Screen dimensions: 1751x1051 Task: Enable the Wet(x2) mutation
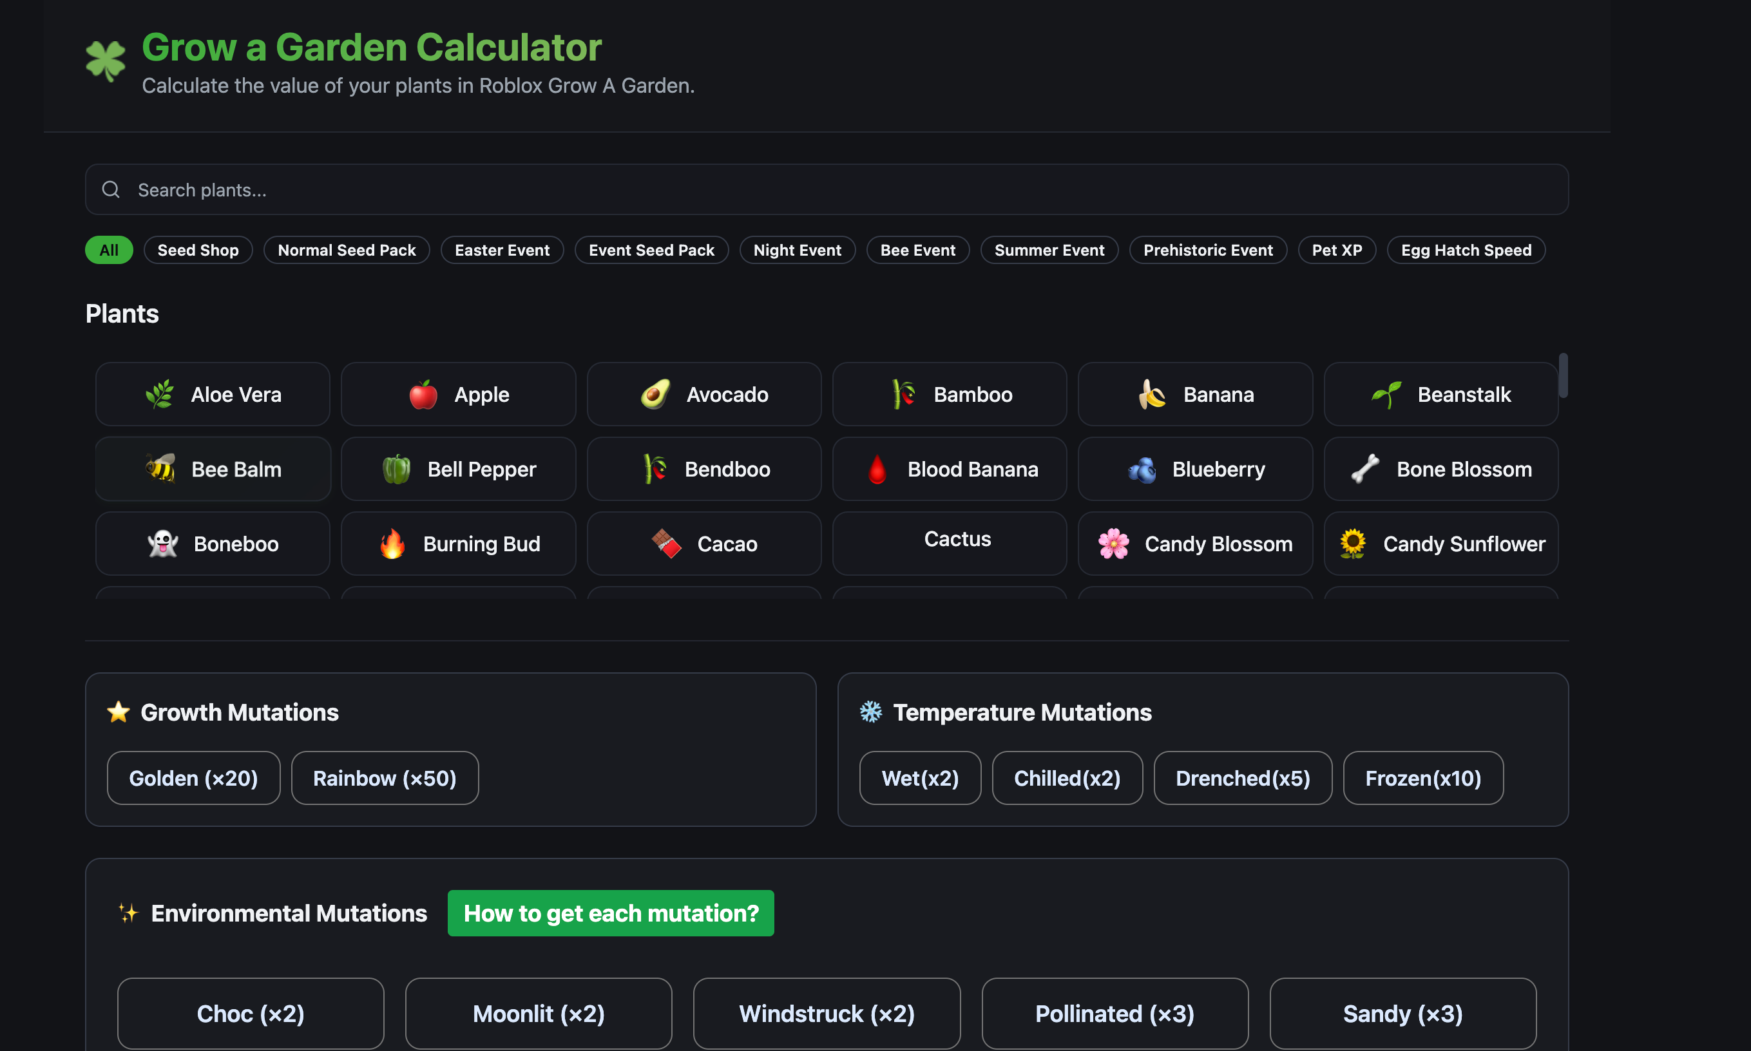click(x=920, y=778)
